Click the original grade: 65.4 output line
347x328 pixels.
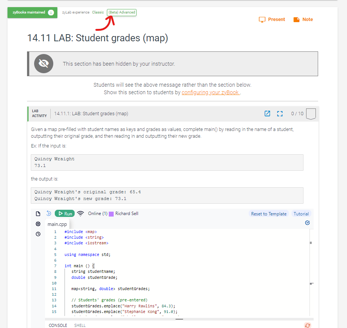pos(88,192)
